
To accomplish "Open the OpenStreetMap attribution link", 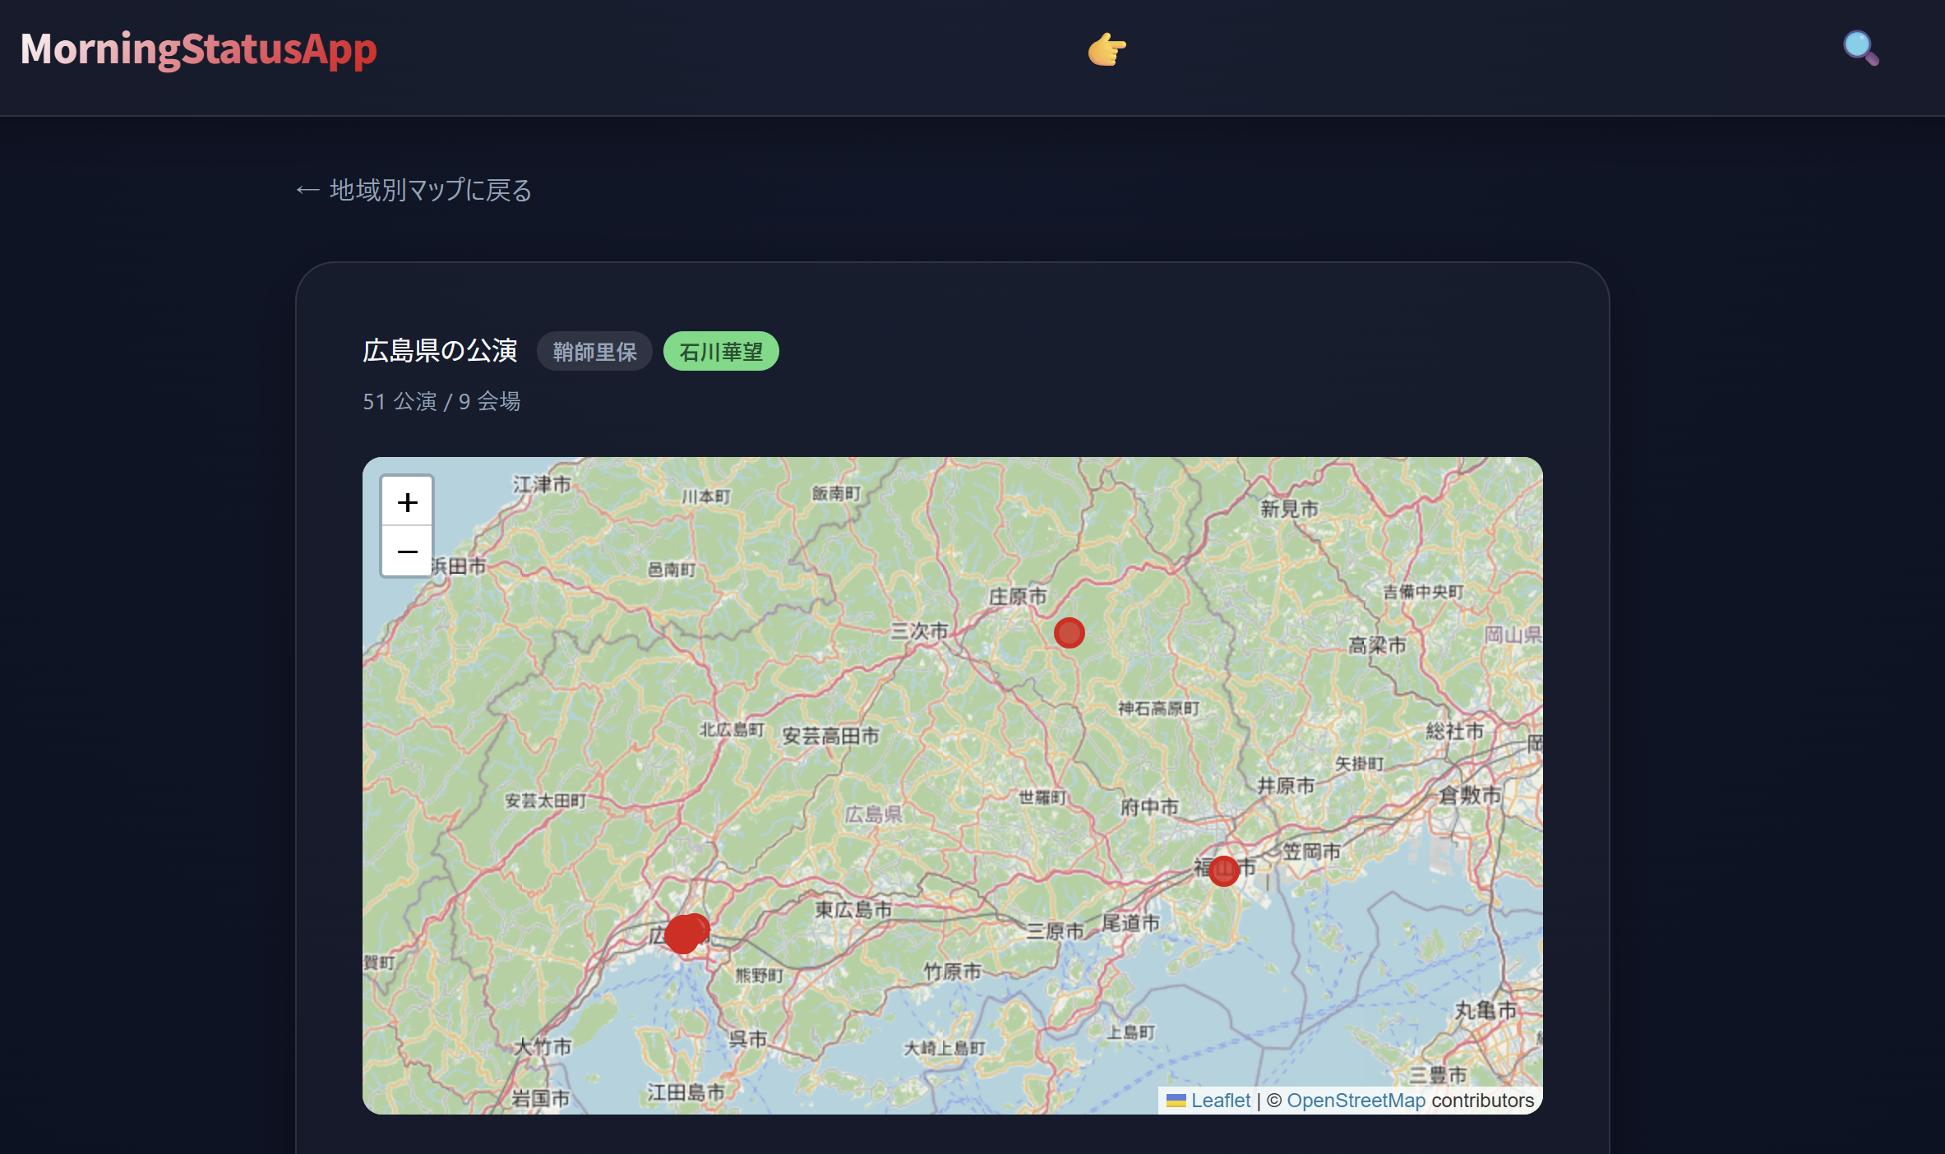I will click(1356, 1101).
